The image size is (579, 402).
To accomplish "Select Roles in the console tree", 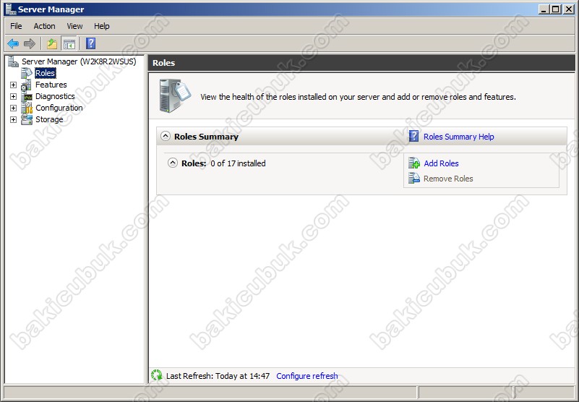I will (45, 73).
